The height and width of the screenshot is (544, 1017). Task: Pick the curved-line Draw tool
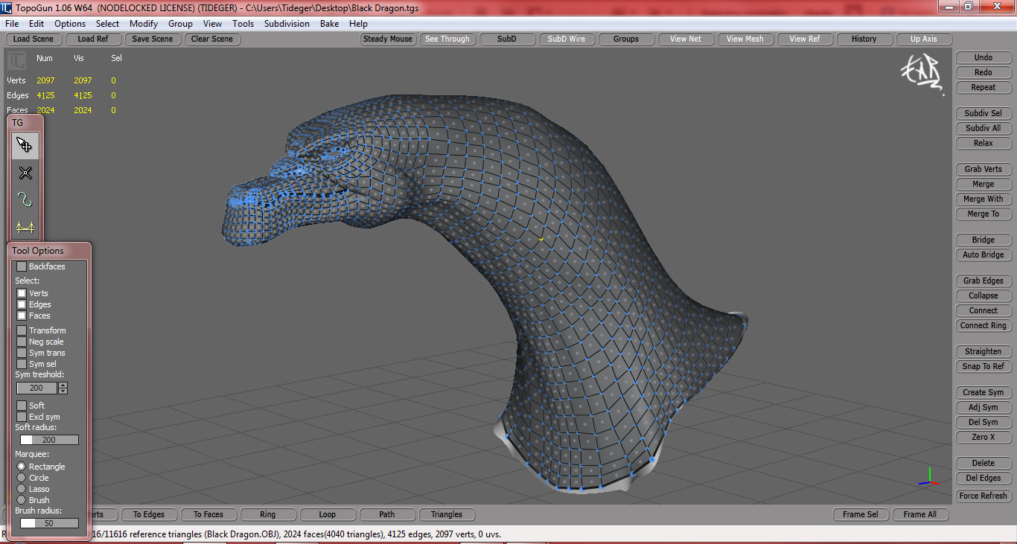[x=25, y=200]
